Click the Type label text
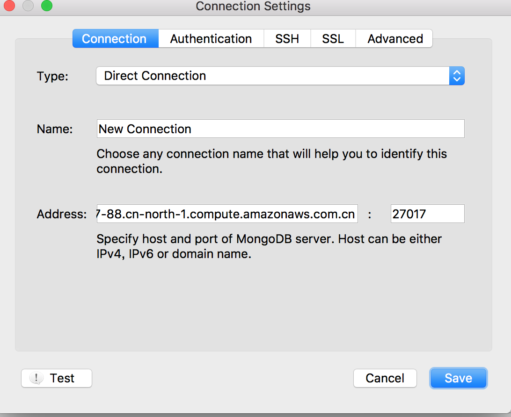This screenshot has height=417, width=511. [x=52, y=76]
